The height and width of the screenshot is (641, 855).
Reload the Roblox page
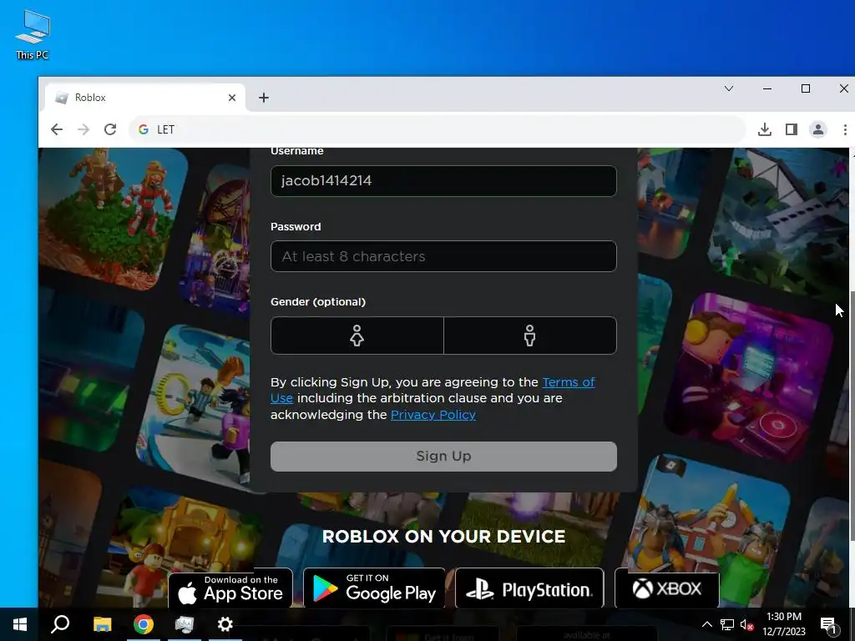(110, 129)
